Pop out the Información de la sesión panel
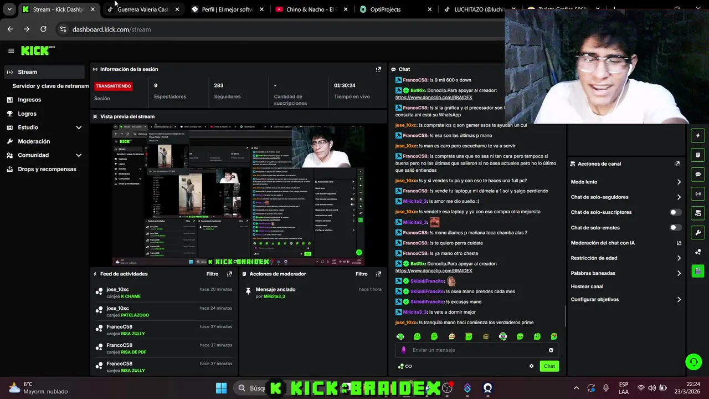The image size is (709, 399). [379, 69]
